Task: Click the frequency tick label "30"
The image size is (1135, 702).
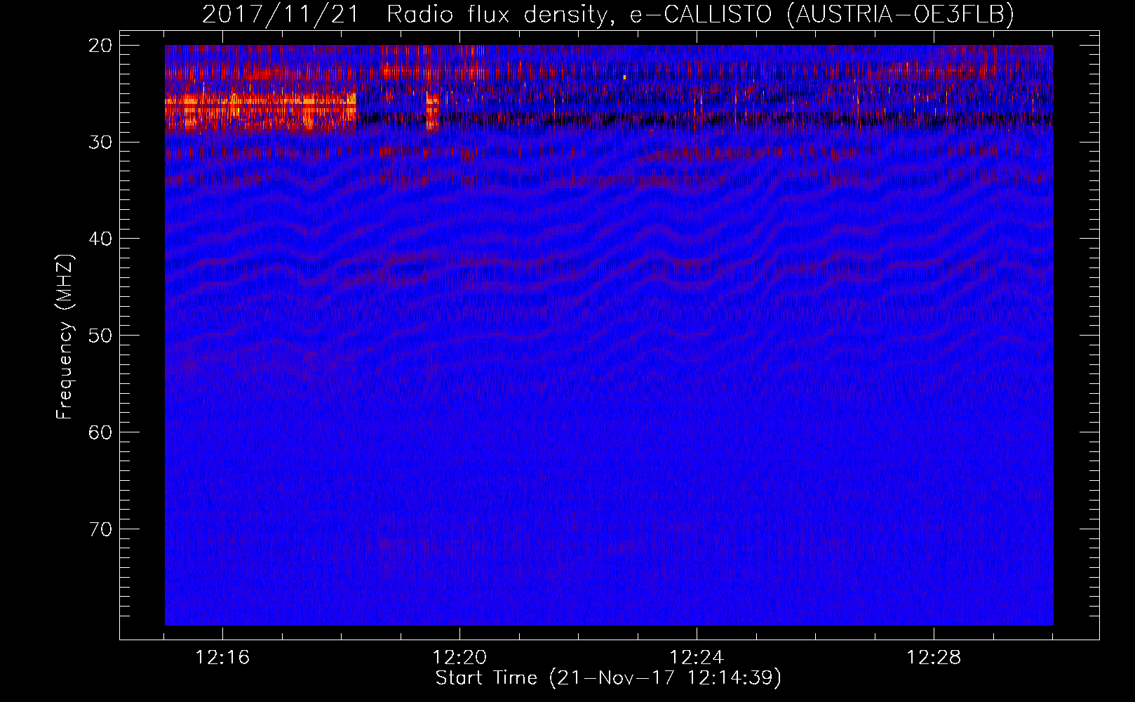Action: [x=100, y=143]
